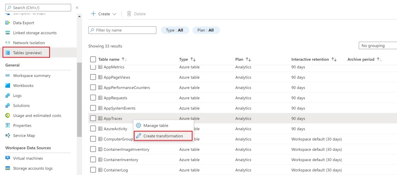
Task: Click the Logs sidebar icon
Action: [x=8, y=96]
